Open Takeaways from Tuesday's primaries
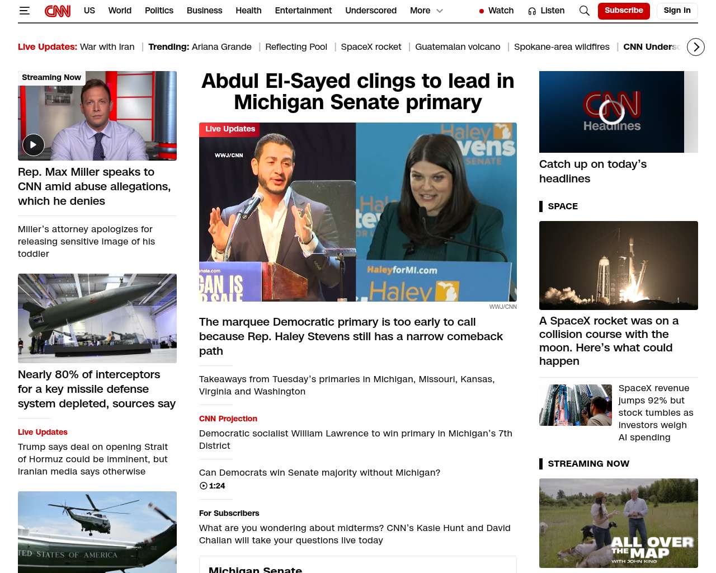716x573 pixels. [347, 385]
